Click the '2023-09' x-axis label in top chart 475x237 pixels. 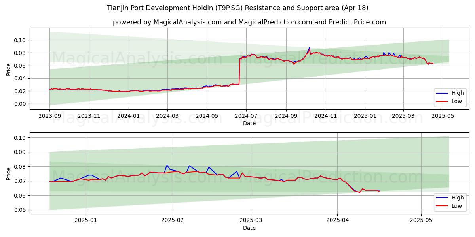(x=49, y=117)
